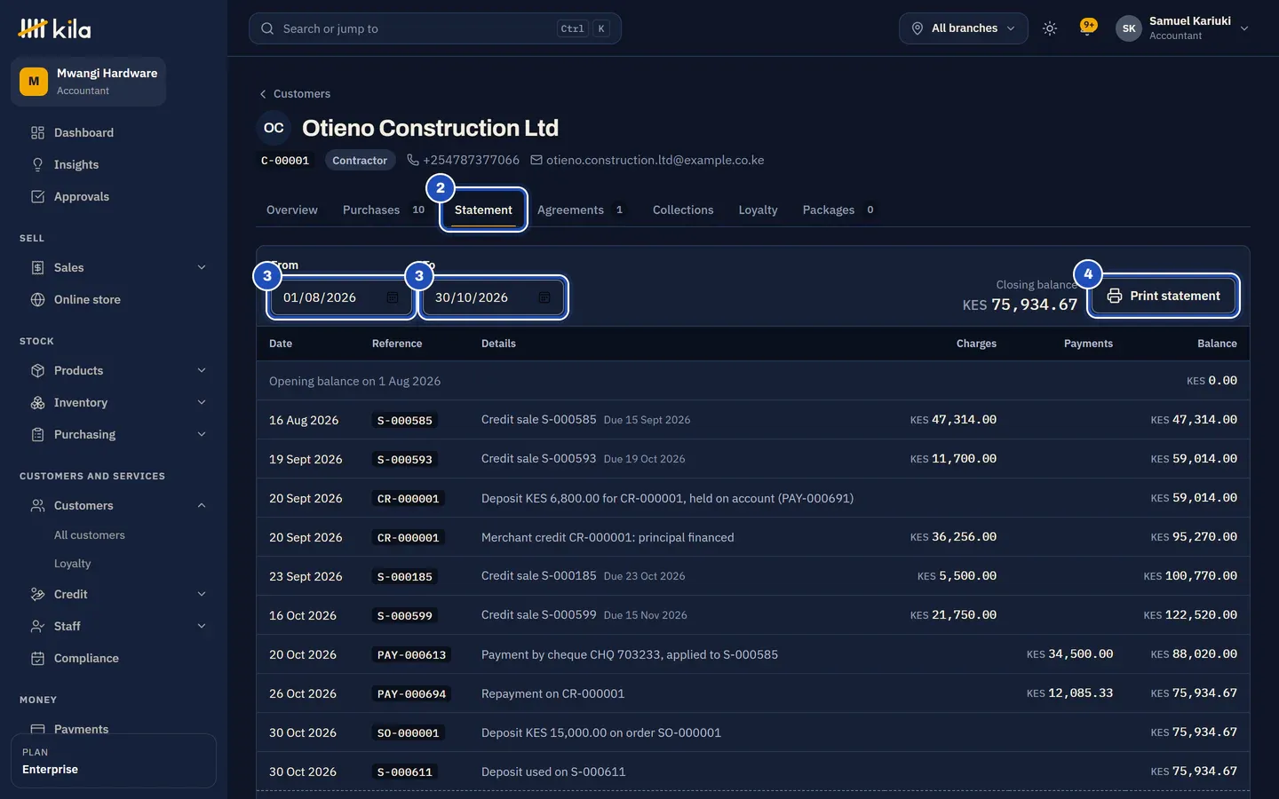Click reference S-000593
The height and width of the screenshot is (799, 1279).
(x=405, y=460)
